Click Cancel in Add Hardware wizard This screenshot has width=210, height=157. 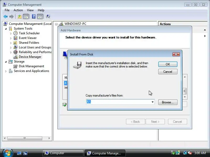coord(177,122)
